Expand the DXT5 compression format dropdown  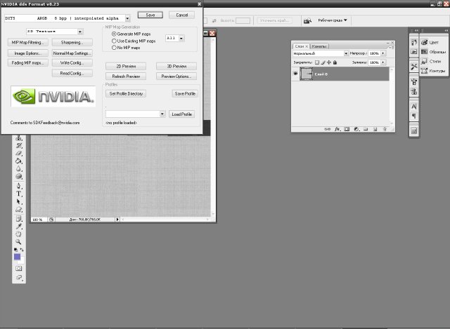[127, 18]
